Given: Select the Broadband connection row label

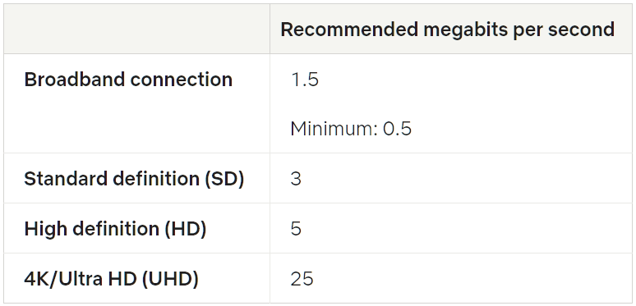Looking at the screenshot, I should coord(128,80).
